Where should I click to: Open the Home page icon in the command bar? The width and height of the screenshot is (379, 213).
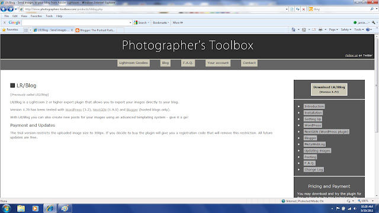point(293,30)
